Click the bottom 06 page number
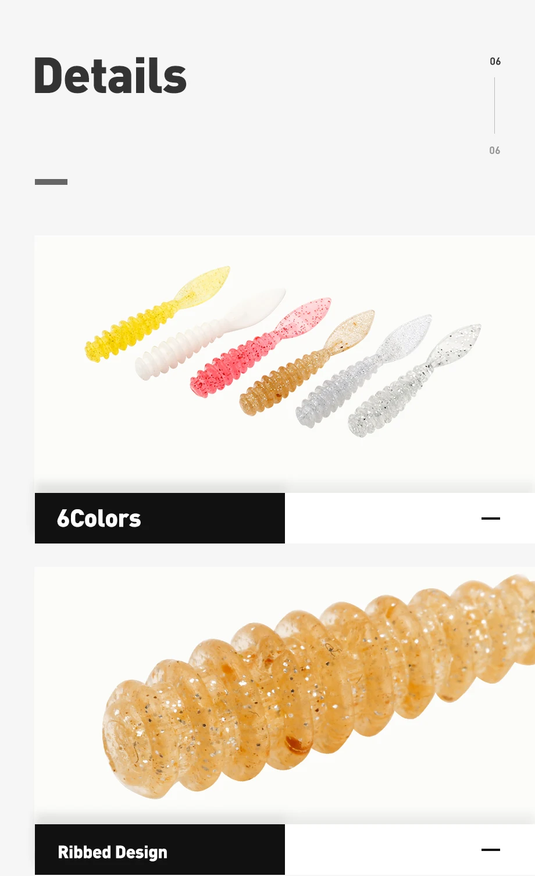The image size is (535, 876). [x=495, y=150]
